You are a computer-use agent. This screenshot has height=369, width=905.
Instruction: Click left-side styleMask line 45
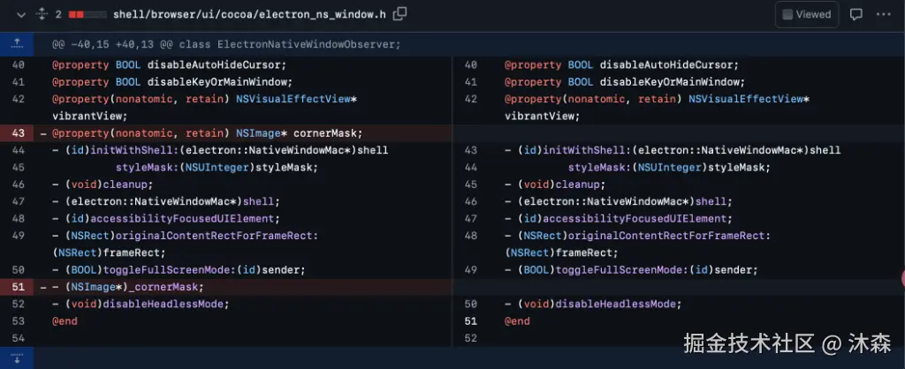coord(217,168)
